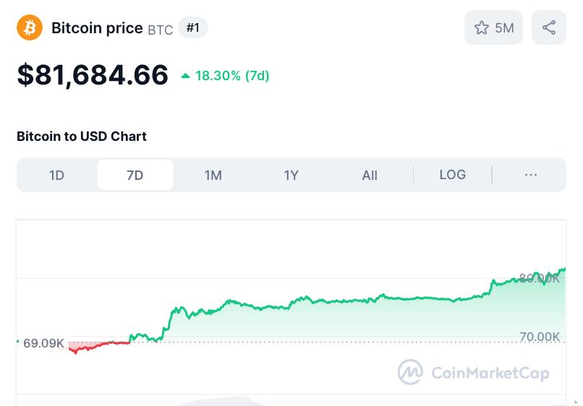Click the #1 rank badge

(192, 28)
